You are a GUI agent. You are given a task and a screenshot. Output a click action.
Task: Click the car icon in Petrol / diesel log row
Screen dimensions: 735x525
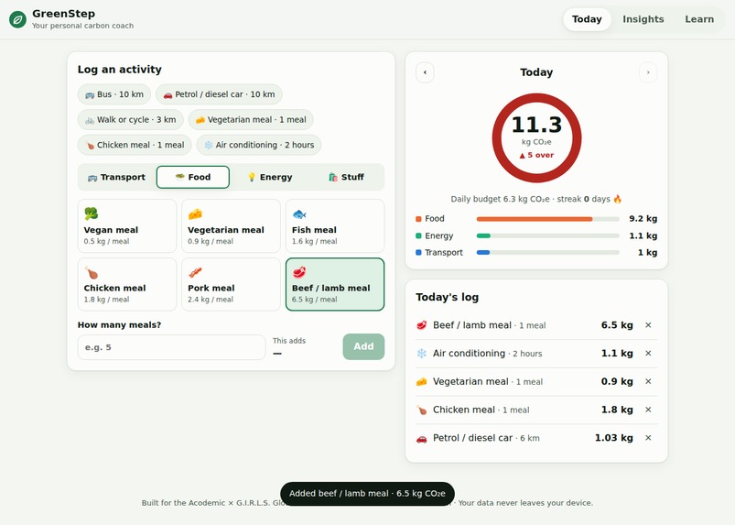pyautogui.click(x=422, y=438)
